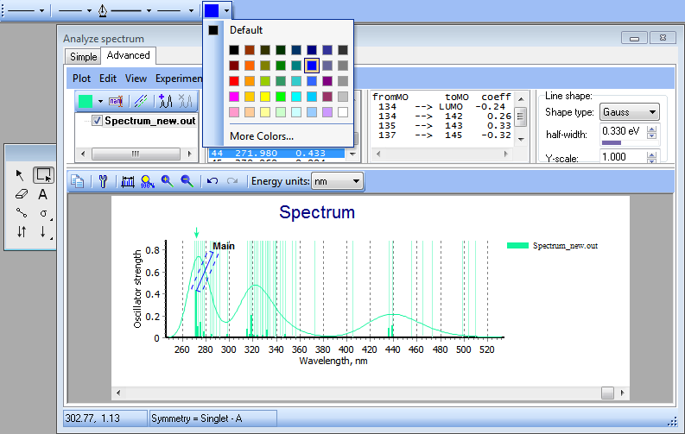Click the Spectrum plot title
Image resolution: width=685 pixels, height=434 pixels.
point(317,212)
